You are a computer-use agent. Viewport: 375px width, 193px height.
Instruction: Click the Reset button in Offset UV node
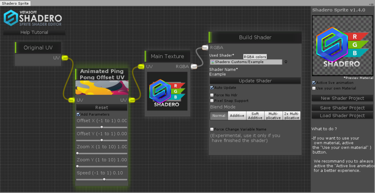pyautogui.click(x=102, y=108)
